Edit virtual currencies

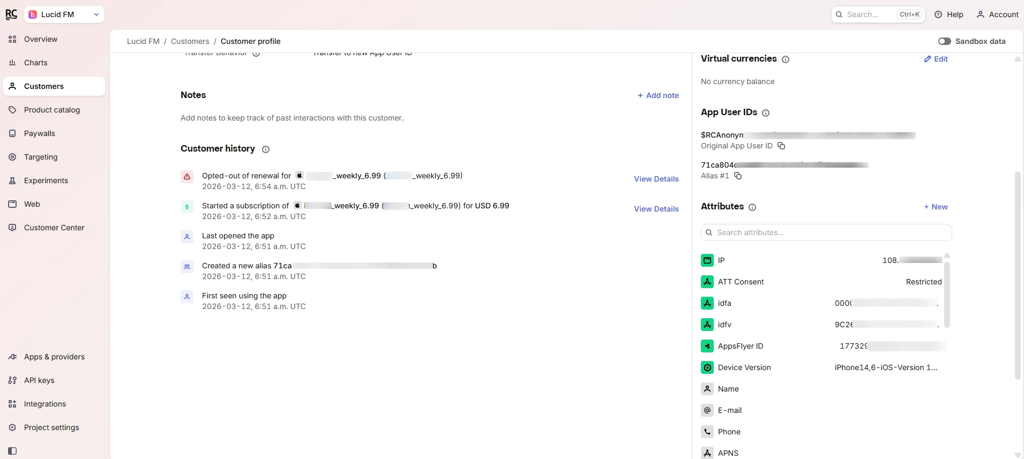coord(936,59)
